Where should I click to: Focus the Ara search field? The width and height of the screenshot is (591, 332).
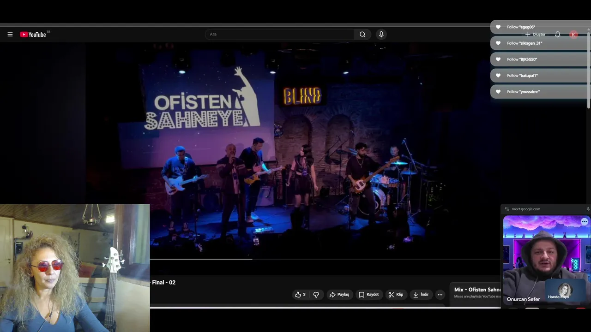point(279,34)
